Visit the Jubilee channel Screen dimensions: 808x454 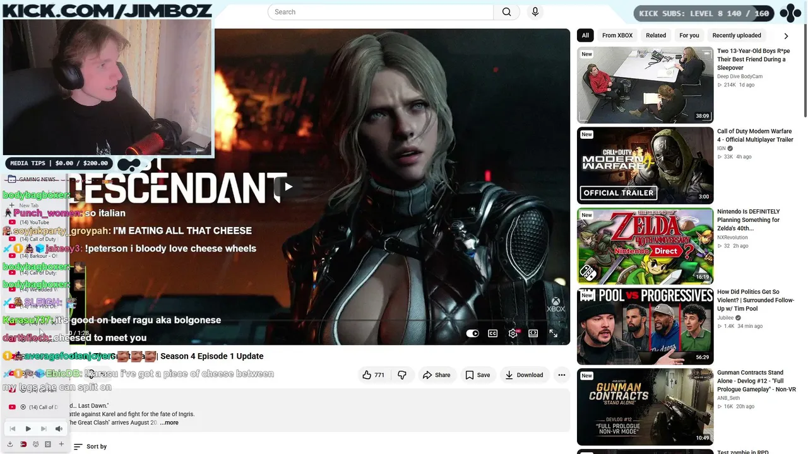point(725,318)
